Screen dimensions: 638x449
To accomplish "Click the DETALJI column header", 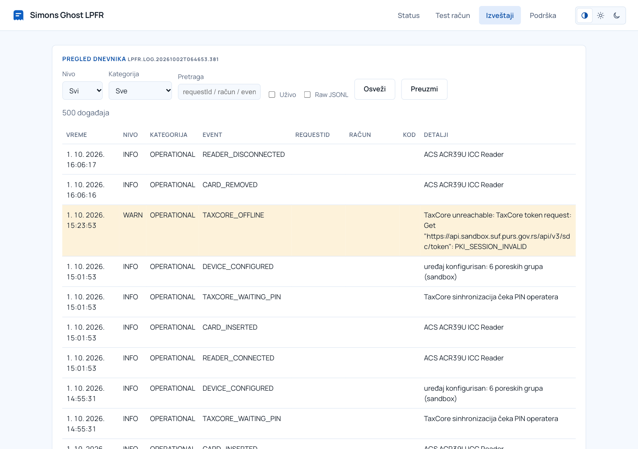I will (436, 135).
